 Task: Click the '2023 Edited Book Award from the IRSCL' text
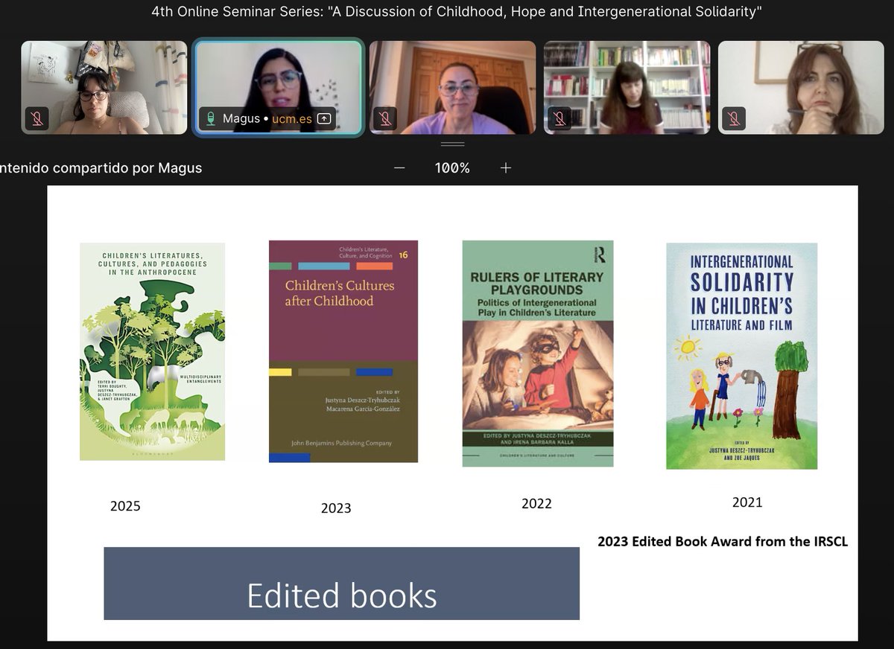[x=723, y=541]
